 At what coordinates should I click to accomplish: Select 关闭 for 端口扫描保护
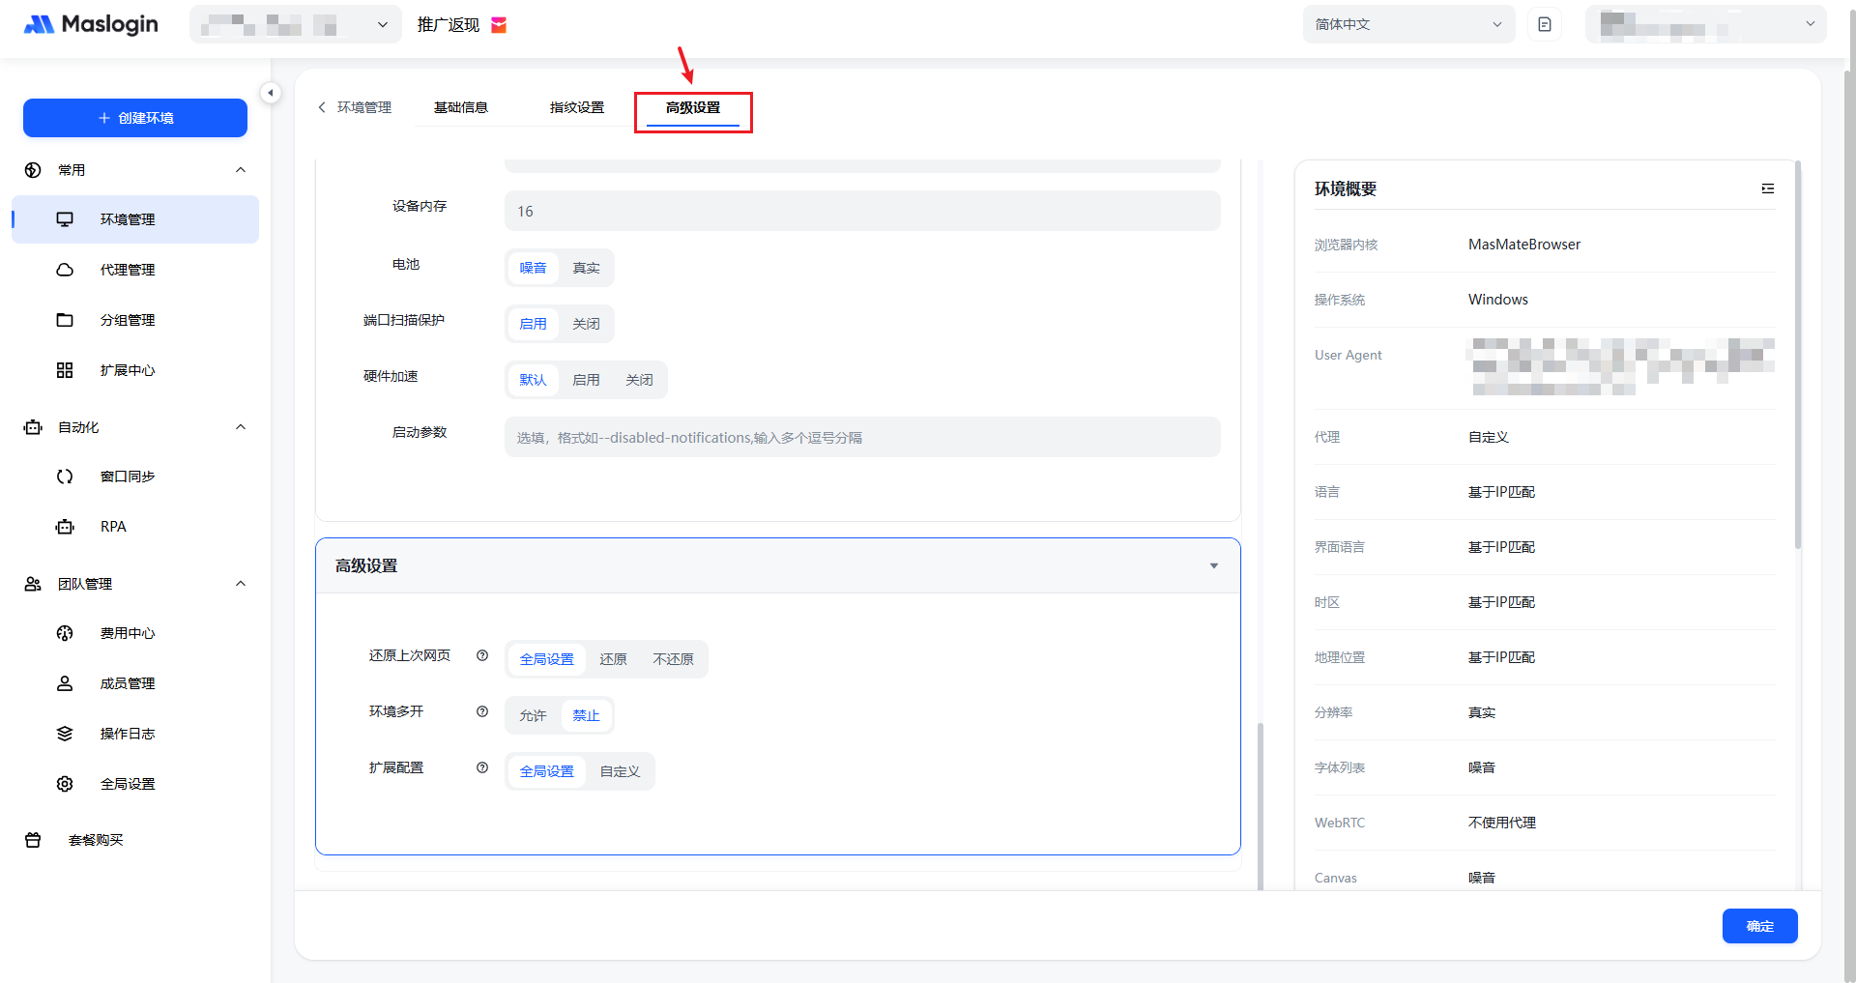coord(586,324)
